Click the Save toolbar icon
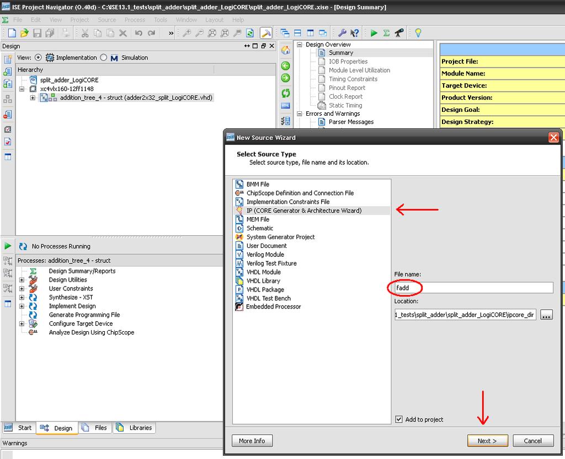 (37, 33)
